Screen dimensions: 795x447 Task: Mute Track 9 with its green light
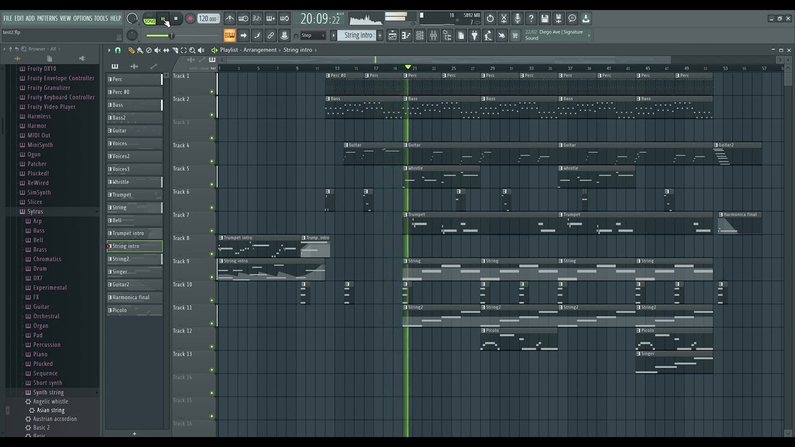pyautogui.click(x=212, y=277)
